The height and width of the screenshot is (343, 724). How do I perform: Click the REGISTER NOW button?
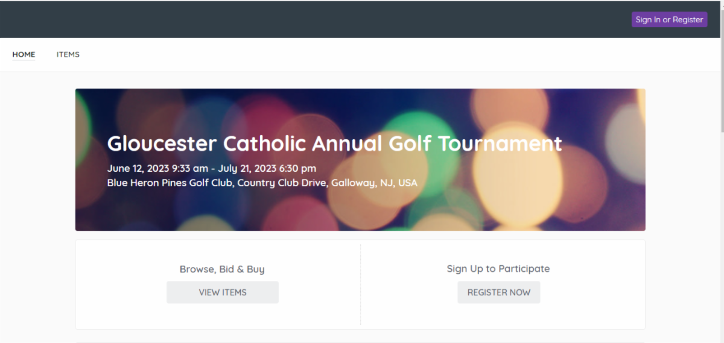click(498, 292)
